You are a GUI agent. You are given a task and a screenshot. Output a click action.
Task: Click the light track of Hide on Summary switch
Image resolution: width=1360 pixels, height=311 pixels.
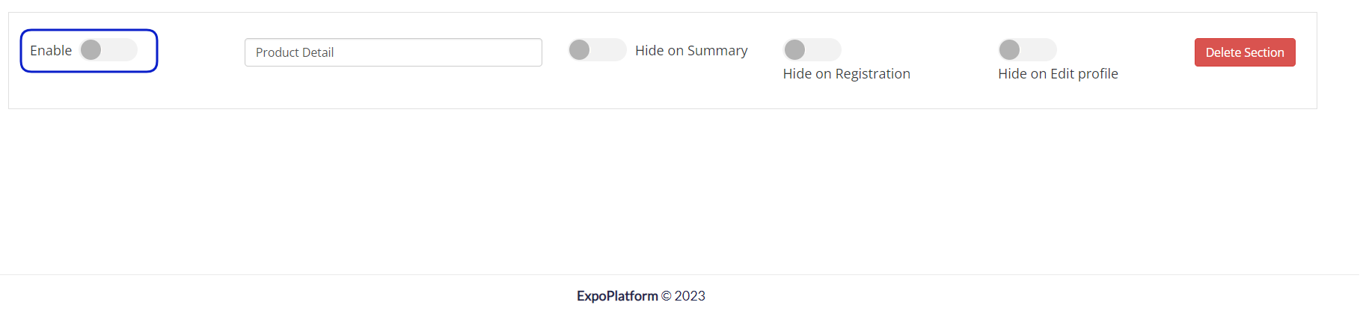(608, 50)
